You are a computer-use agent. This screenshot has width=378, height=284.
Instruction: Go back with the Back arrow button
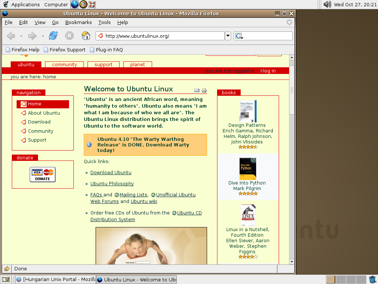click(11, 36)
